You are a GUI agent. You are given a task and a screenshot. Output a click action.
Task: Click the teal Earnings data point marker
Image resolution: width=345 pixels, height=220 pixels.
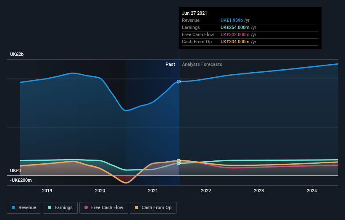[179, 163]
